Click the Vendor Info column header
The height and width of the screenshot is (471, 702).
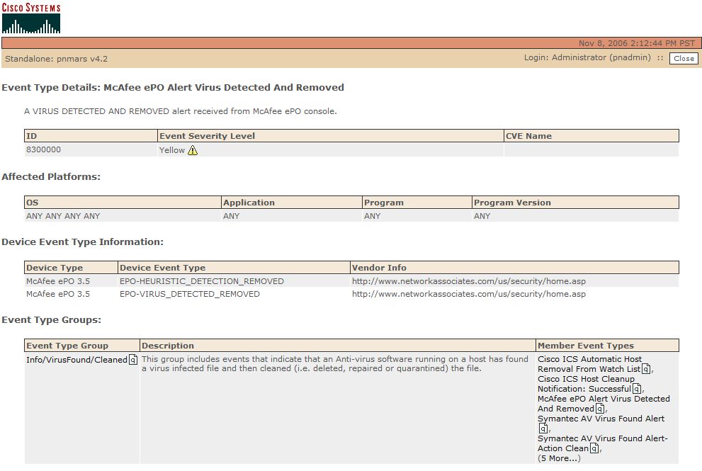[x=514, y=267]
